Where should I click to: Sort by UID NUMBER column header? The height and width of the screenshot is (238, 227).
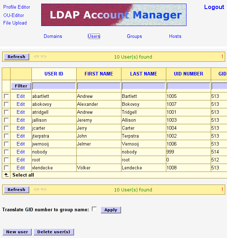point(188,74)
